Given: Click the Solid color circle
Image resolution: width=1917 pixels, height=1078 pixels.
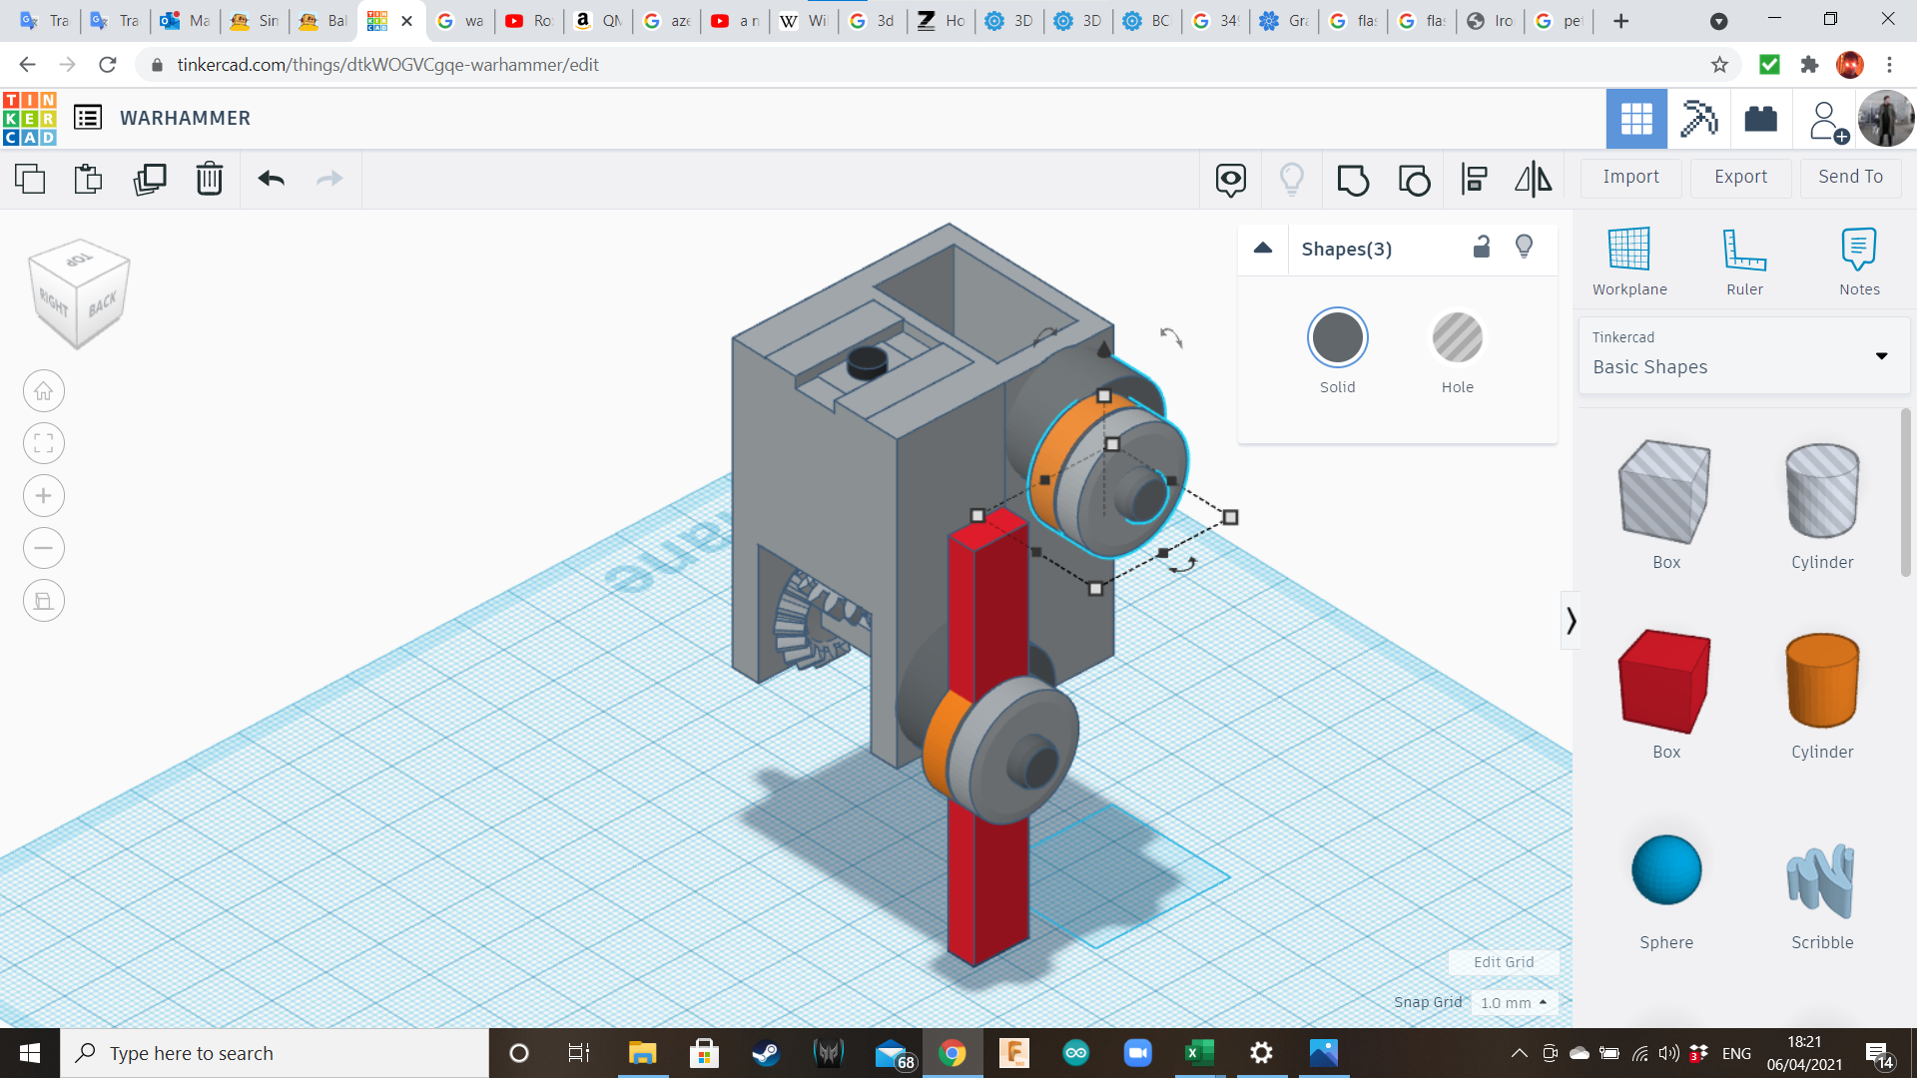Looking at the screenshot, I should [x=1337, y=337].
